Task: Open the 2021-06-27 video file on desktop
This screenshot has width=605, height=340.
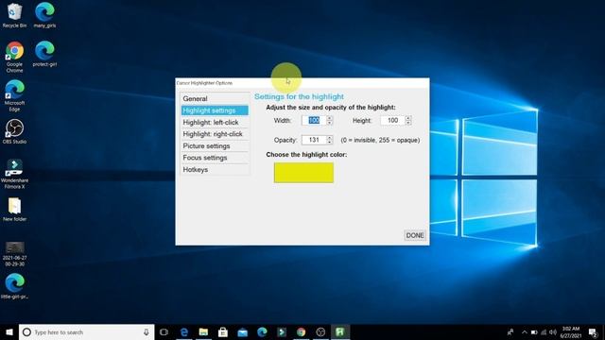Action: [15, 254]
